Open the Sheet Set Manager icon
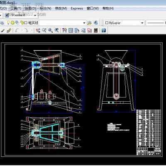 pyautogui.click(x=83, y=30)
